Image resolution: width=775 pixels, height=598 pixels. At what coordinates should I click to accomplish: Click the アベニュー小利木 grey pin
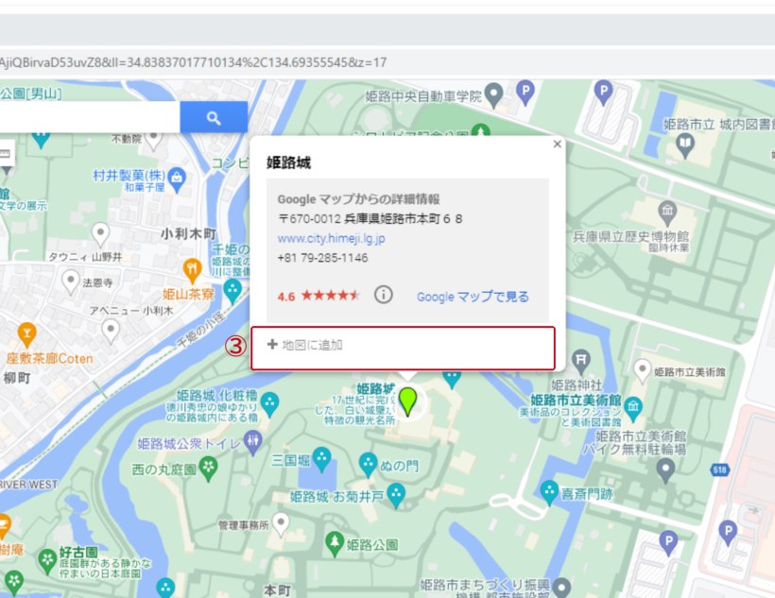pyautogui.click(x=111, y=330)
